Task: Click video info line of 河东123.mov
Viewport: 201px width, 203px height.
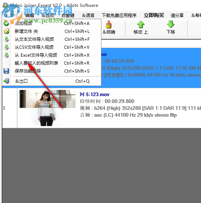Action: tap(140, 108)
